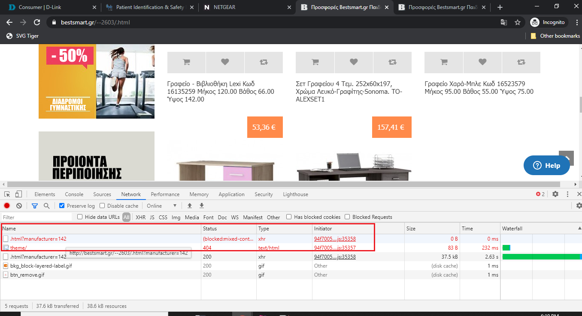
Task: Check the Hide data URLs option
Action: point(80,217)
